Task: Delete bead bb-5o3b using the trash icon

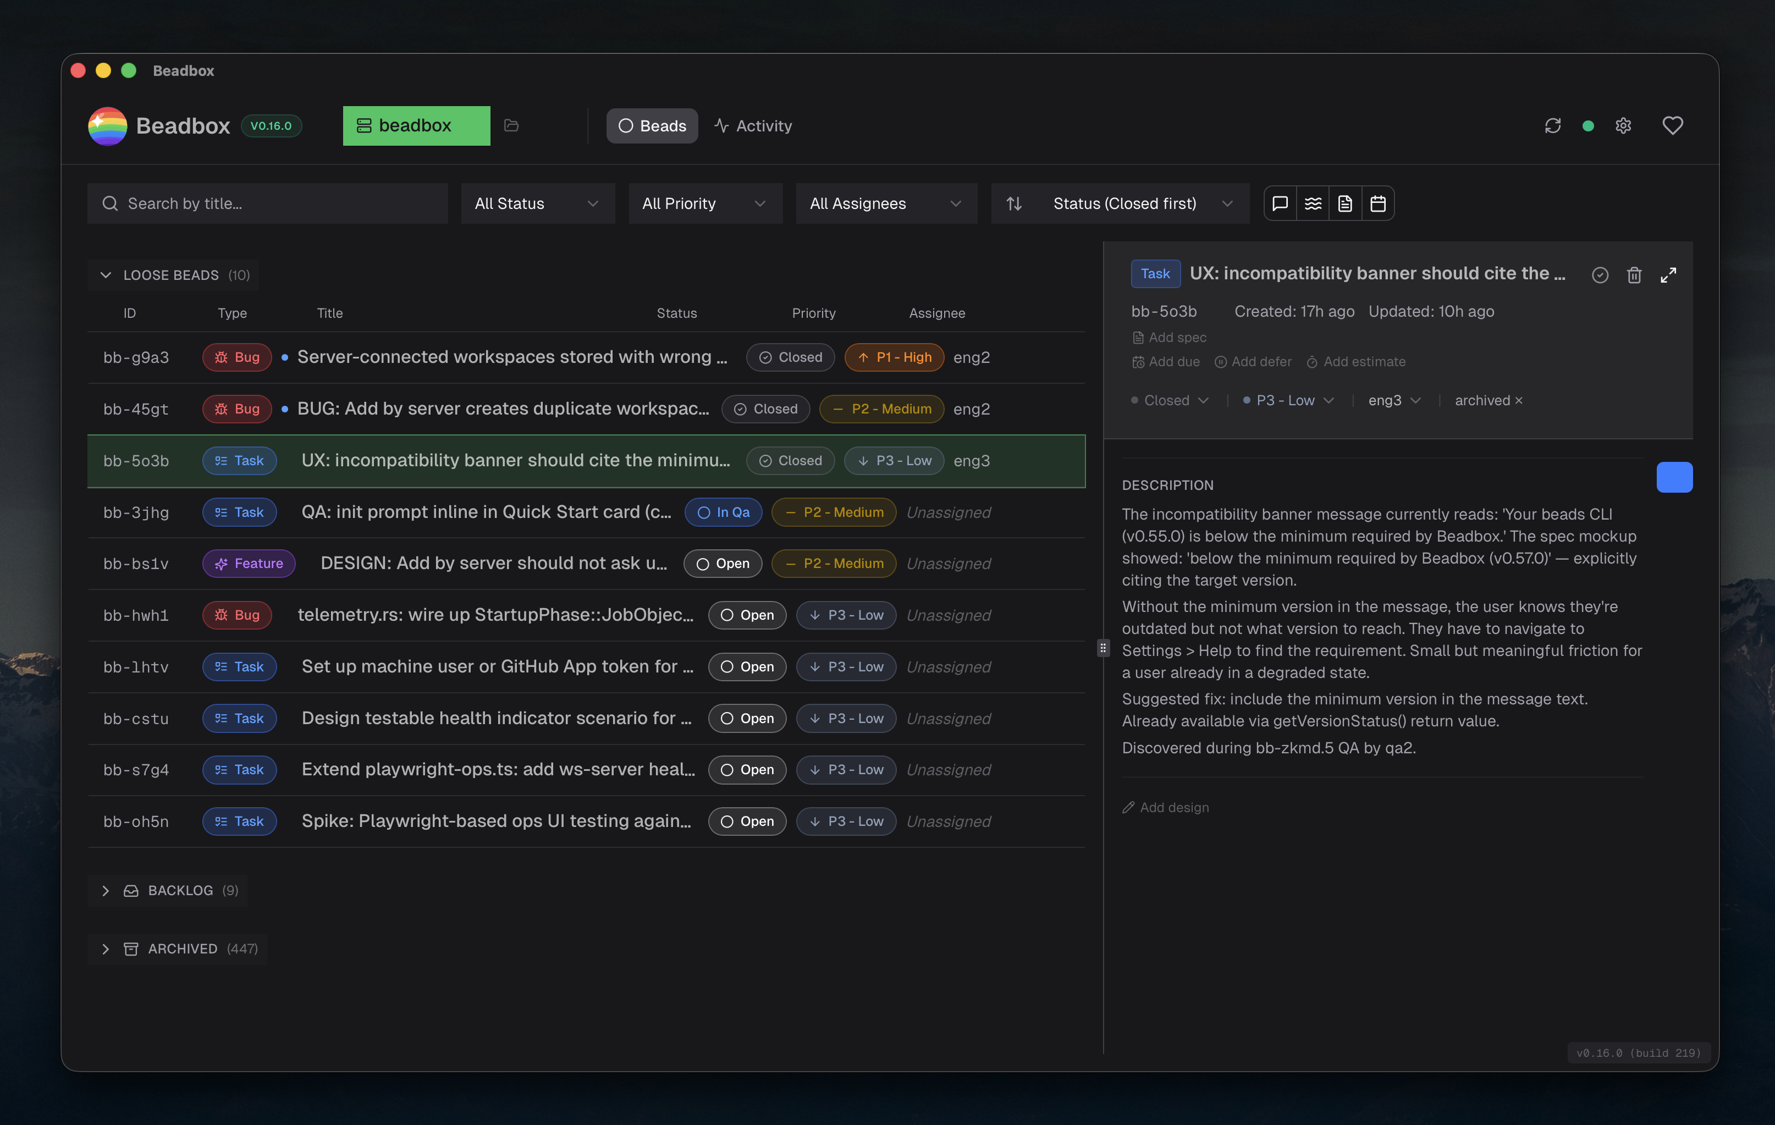Action: (x=1634, y=274)
